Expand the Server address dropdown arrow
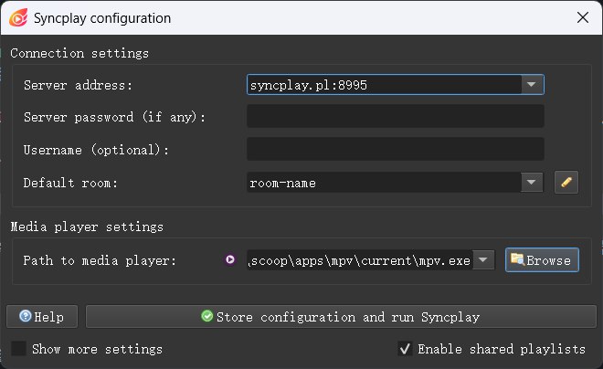Image resolution: width=603 pixels, height=369 pixels. coord(533,85)
